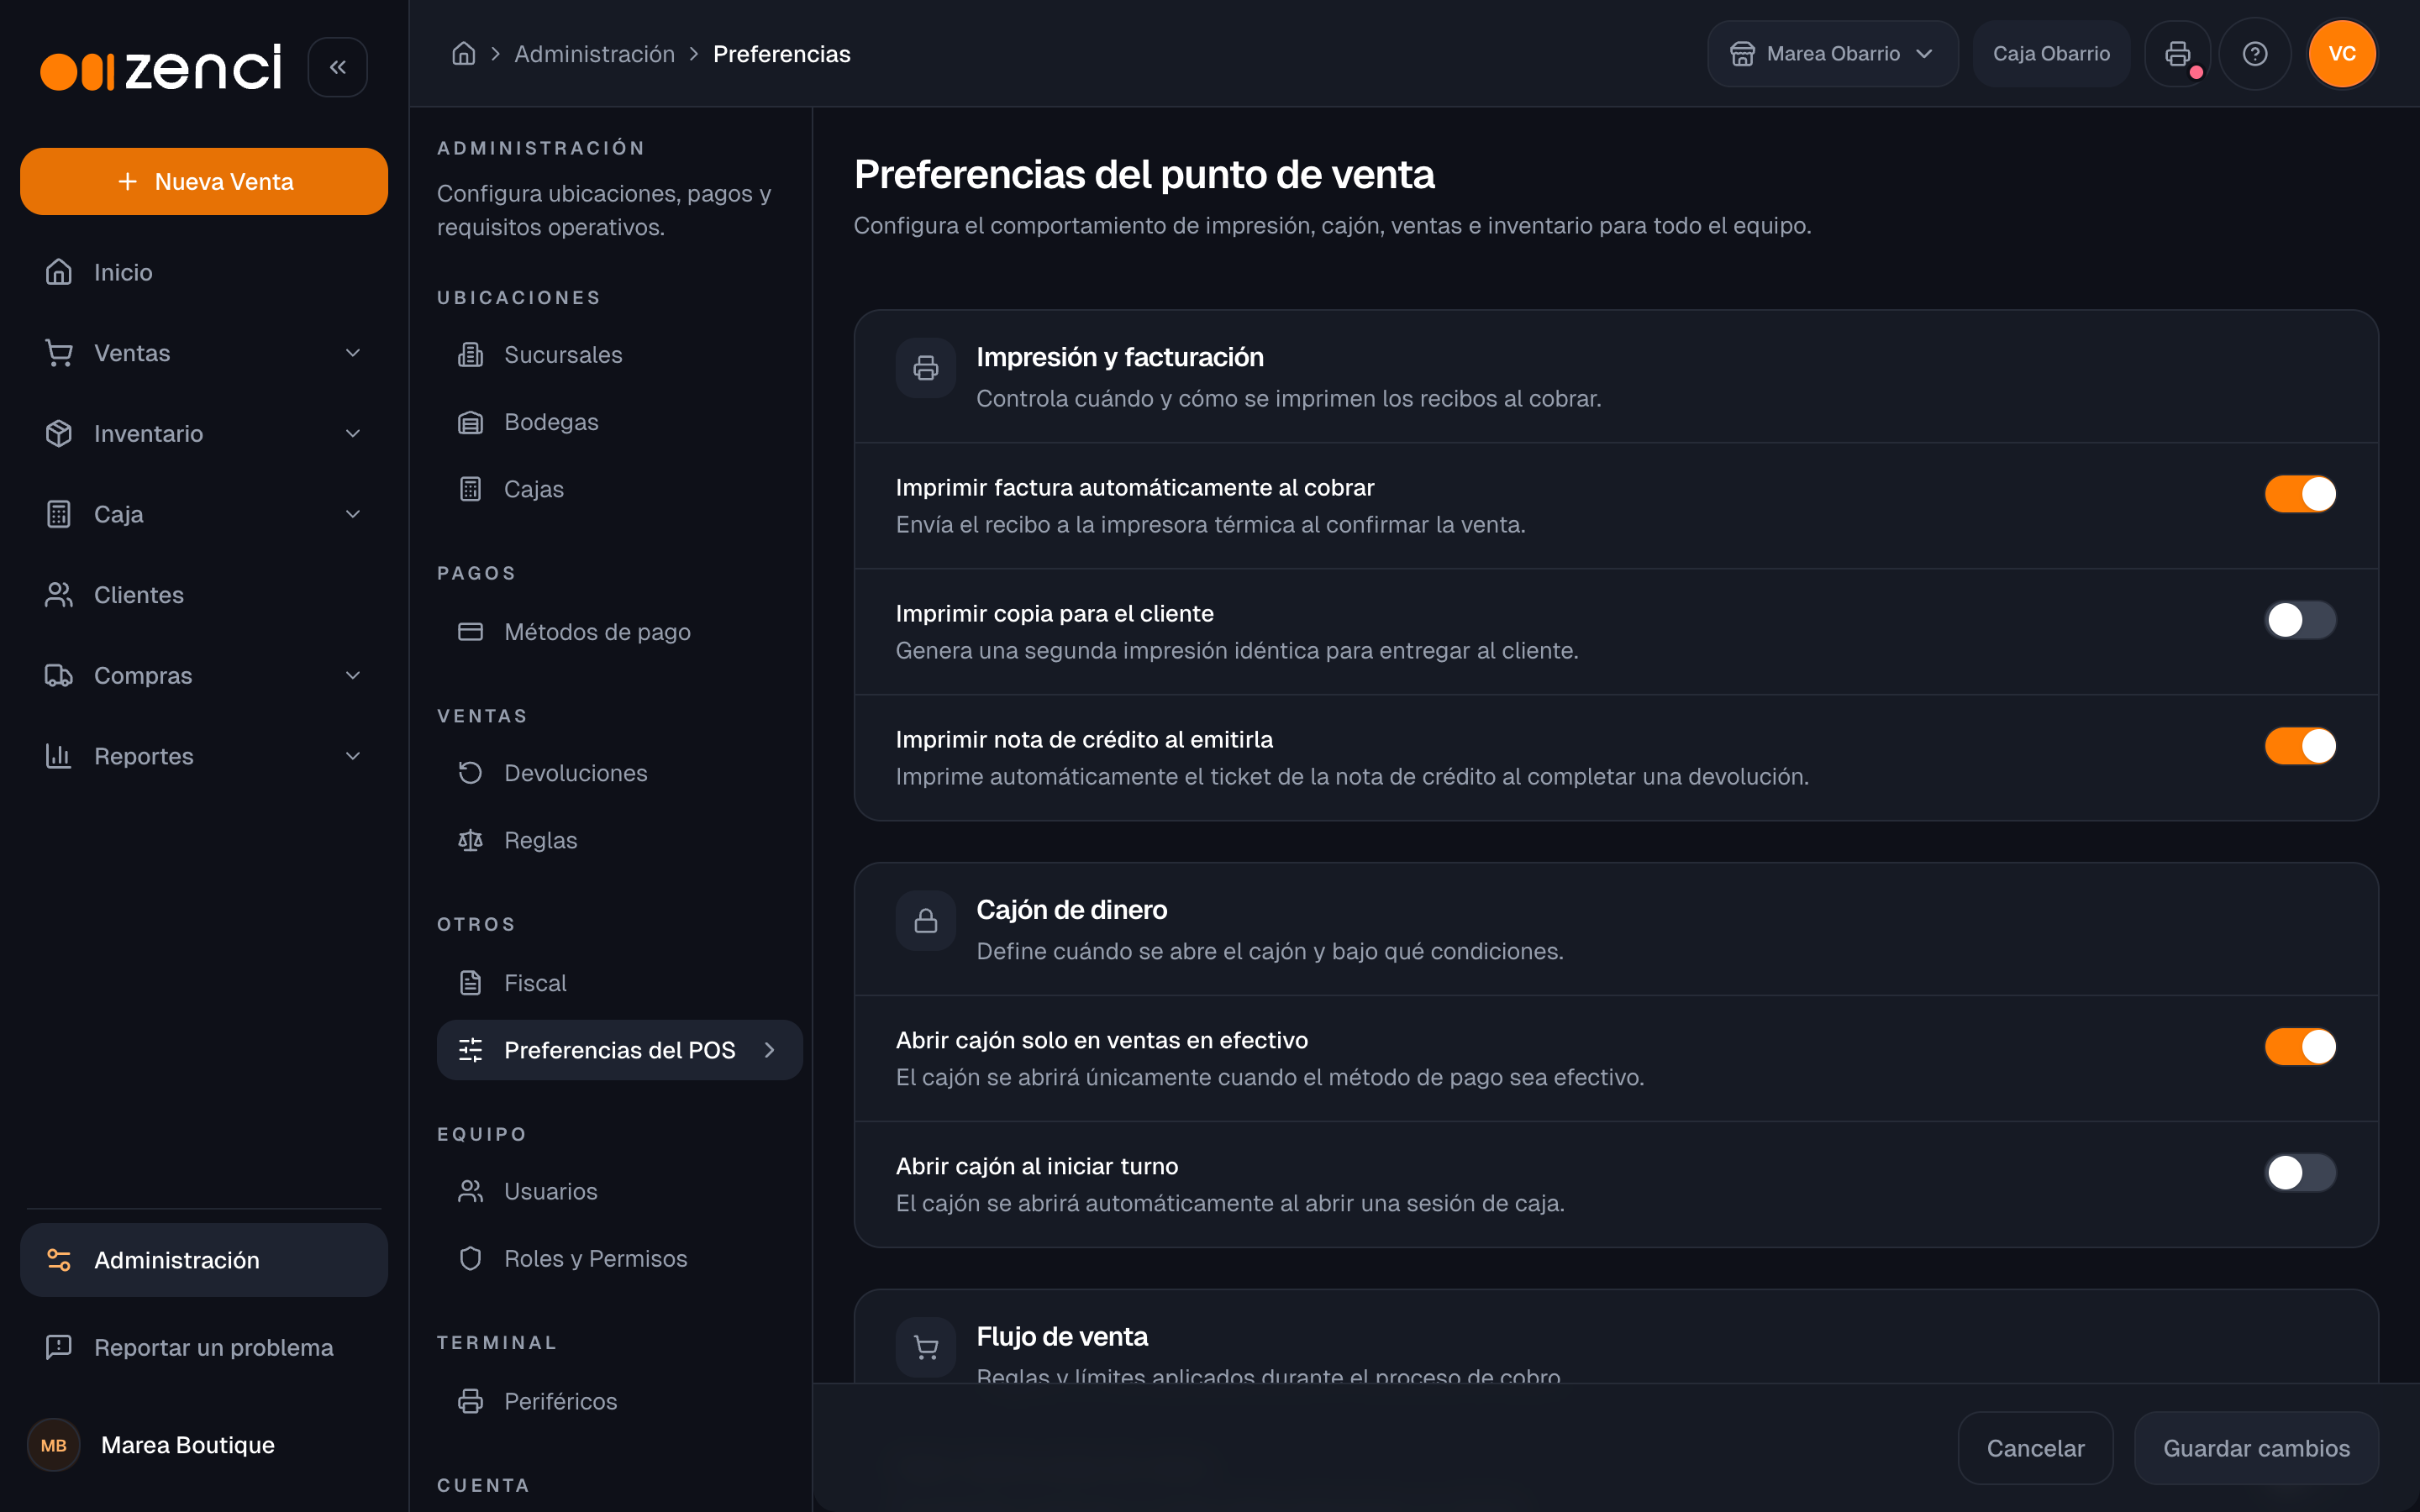Image resolution: width=2420 pixels, height=1512 pixels.
Task: Click the Caja Obarrio register chip
Action: [x=2051, y=54]
